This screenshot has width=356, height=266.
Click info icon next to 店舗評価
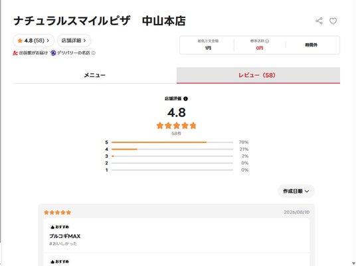tap(185, 98)
